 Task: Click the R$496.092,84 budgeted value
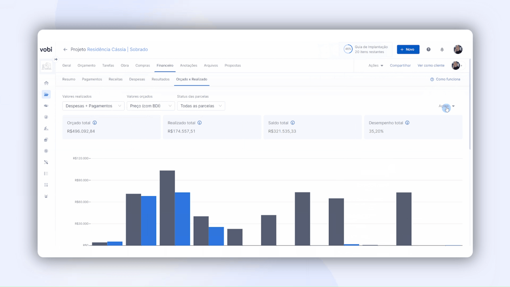(x=81, y=131)
